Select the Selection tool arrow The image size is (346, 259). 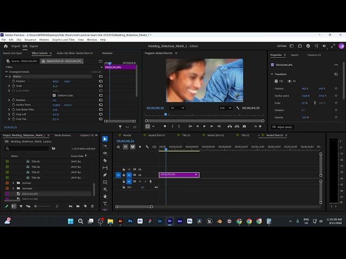[105, 139]
